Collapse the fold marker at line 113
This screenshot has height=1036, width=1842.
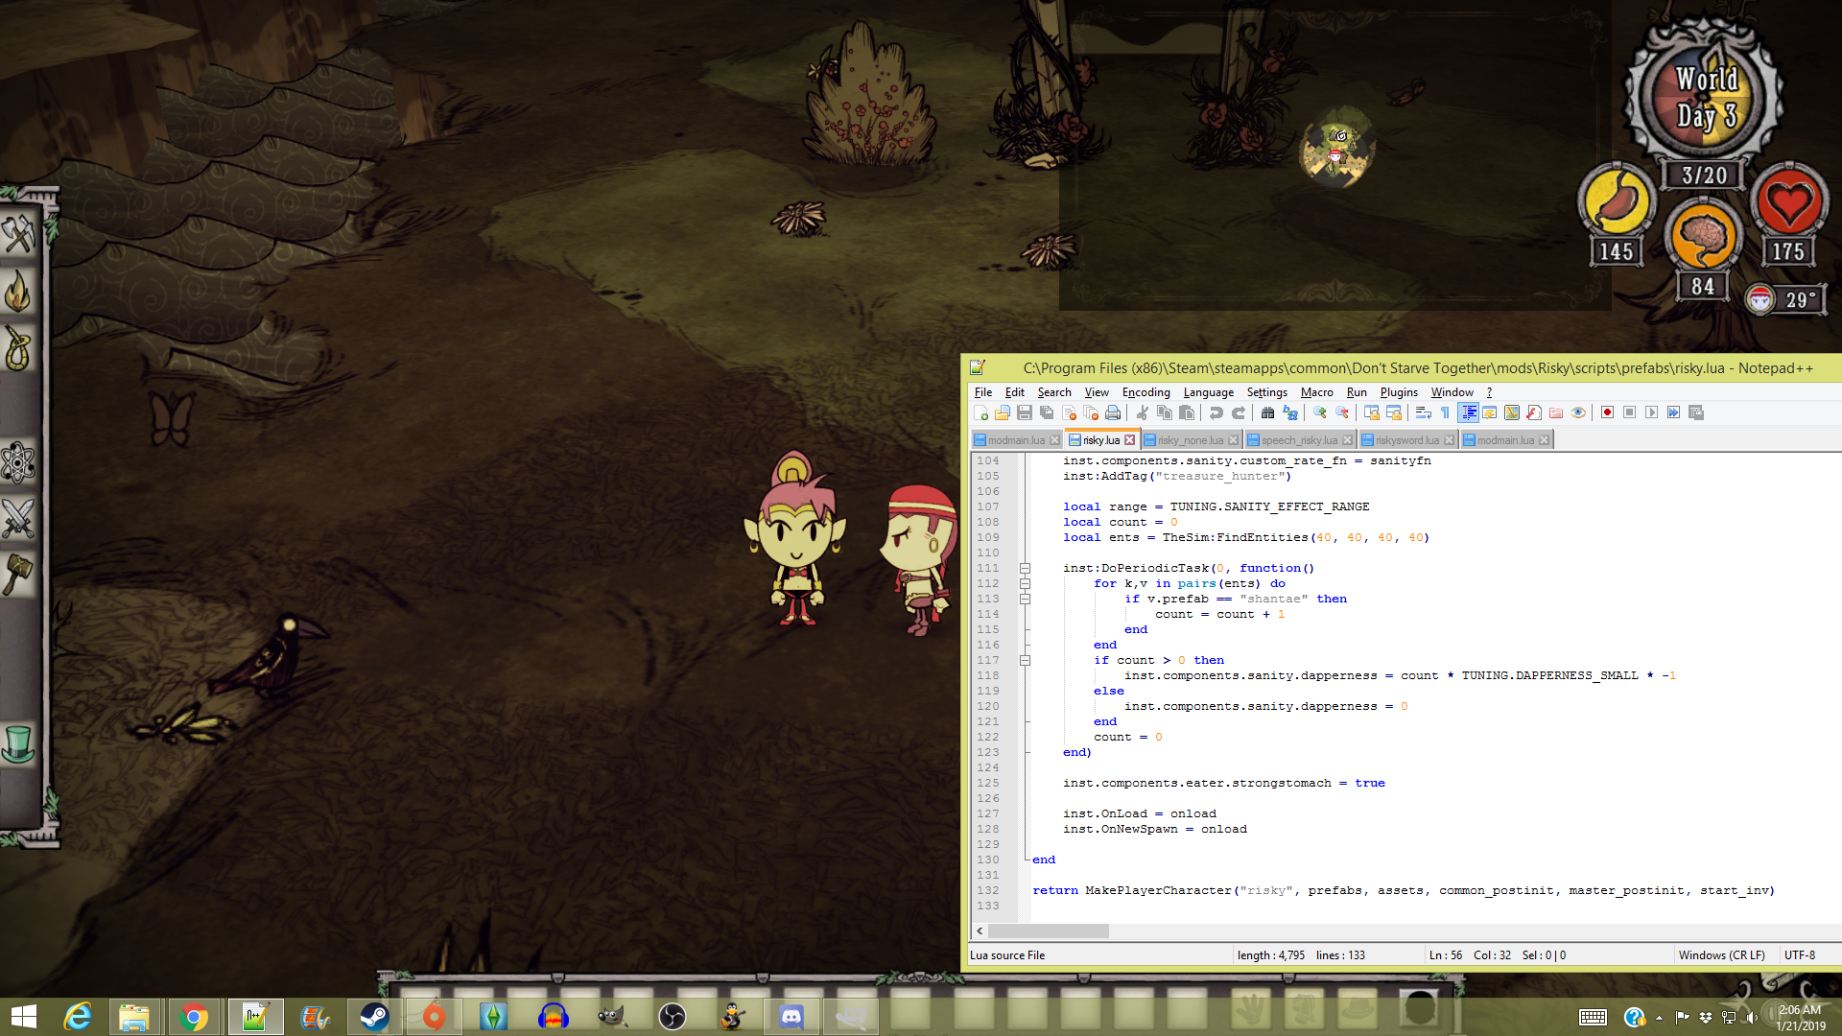click(1025, 599)
